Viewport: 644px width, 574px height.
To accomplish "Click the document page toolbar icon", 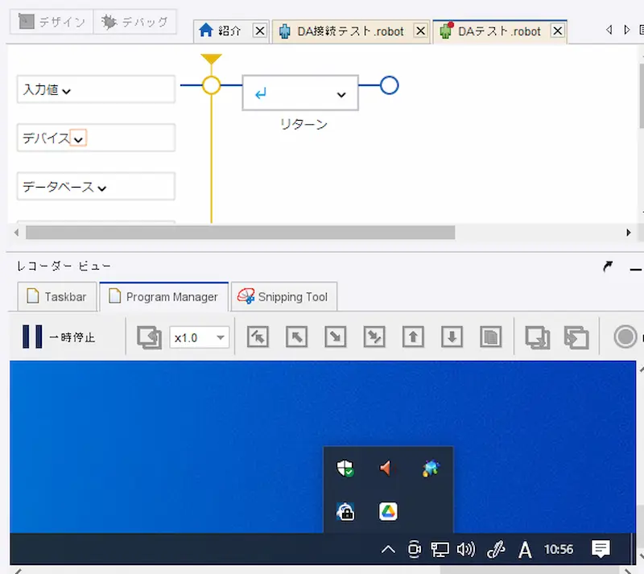I will (490, 337).
